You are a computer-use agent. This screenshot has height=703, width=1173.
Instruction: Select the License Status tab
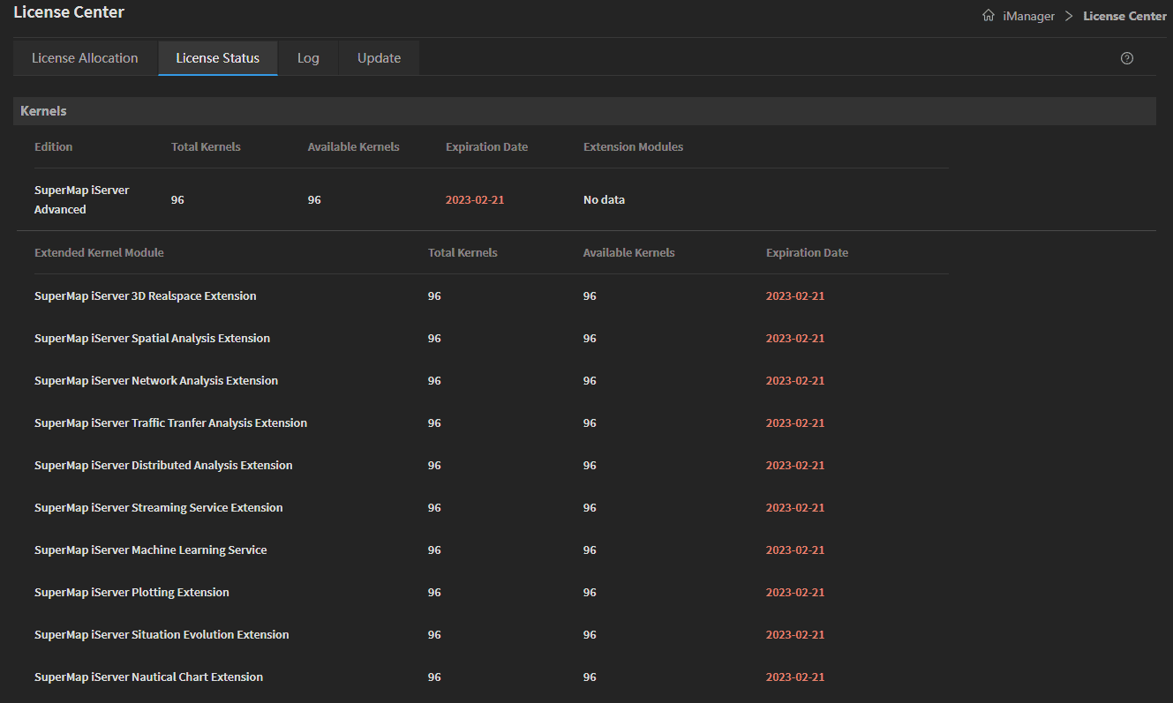point(218,58)
